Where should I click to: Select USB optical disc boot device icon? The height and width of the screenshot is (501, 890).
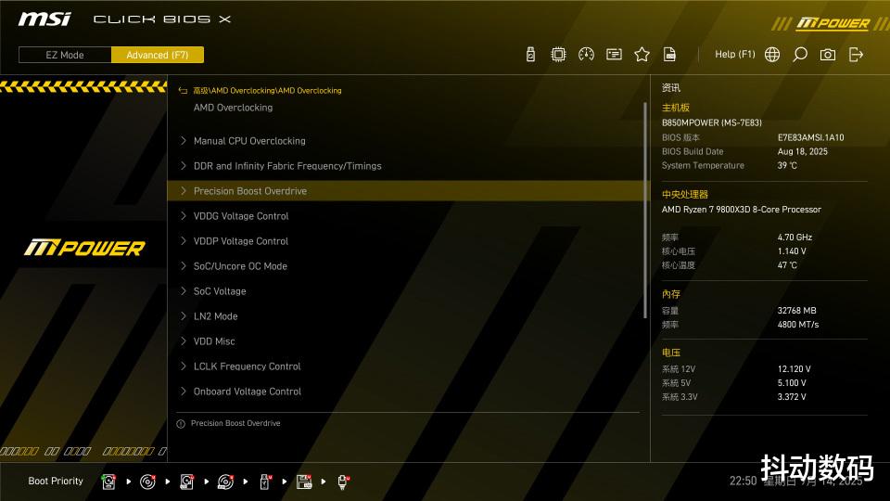click(x=226, y=482)
